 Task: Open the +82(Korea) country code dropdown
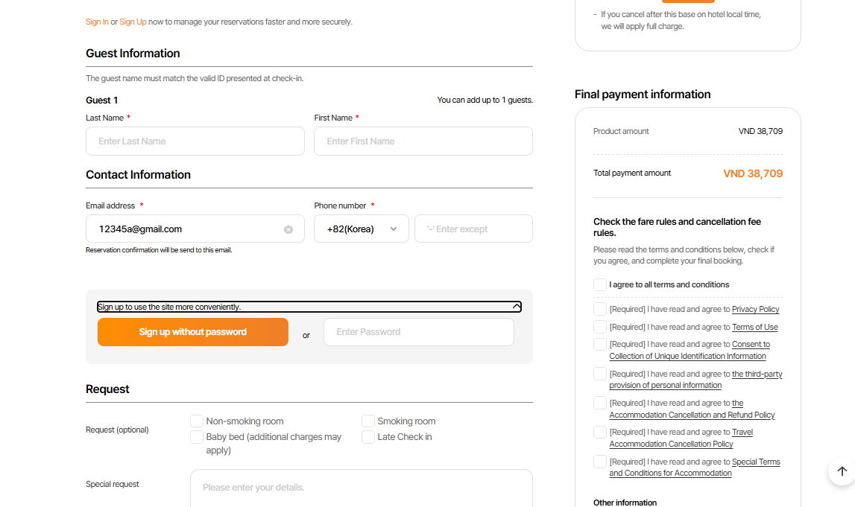[x=362, y=229]
